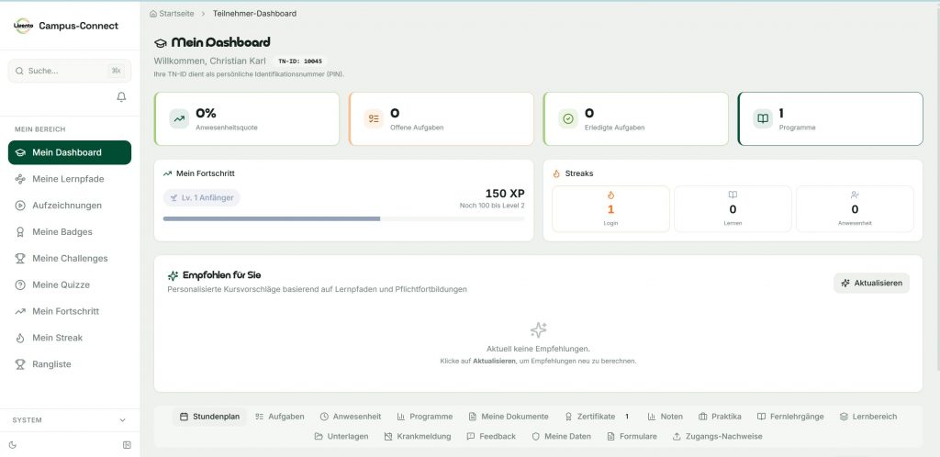940x457 pixels.
Task: Click Aktualisieren button
Action: click(x=872, y=283)
